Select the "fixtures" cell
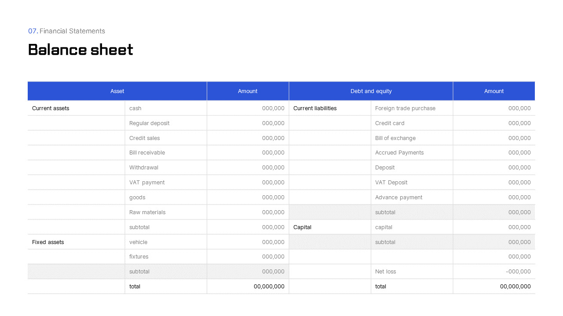This screenshot has width=563, height=316. (166, 257)
